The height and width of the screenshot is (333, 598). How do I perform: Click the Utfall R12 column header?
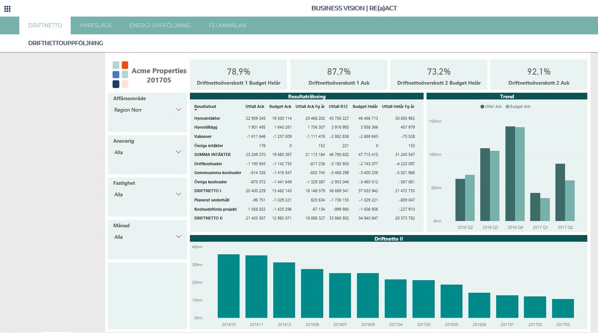pyautogui.click(x=338, y=107)
